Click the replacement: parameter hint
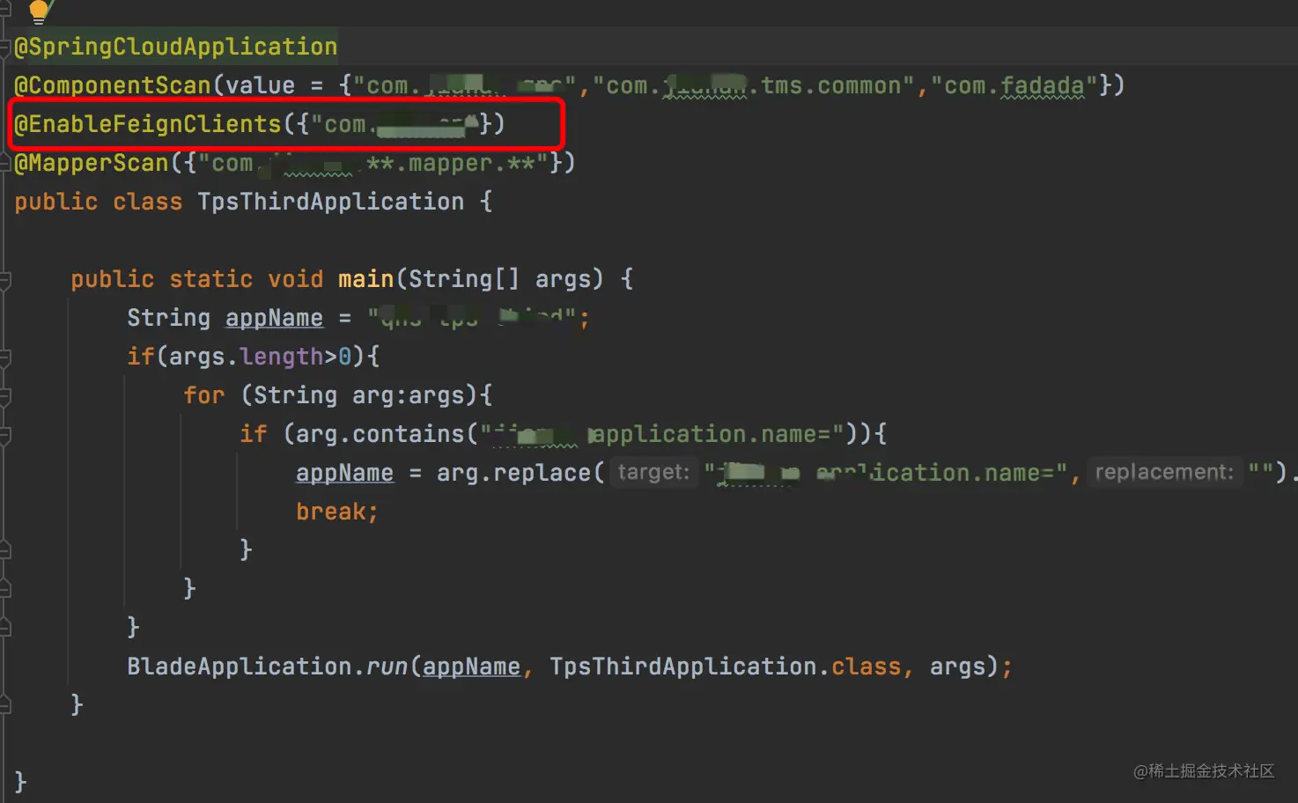1298x803 pixels. (1163, 472)
